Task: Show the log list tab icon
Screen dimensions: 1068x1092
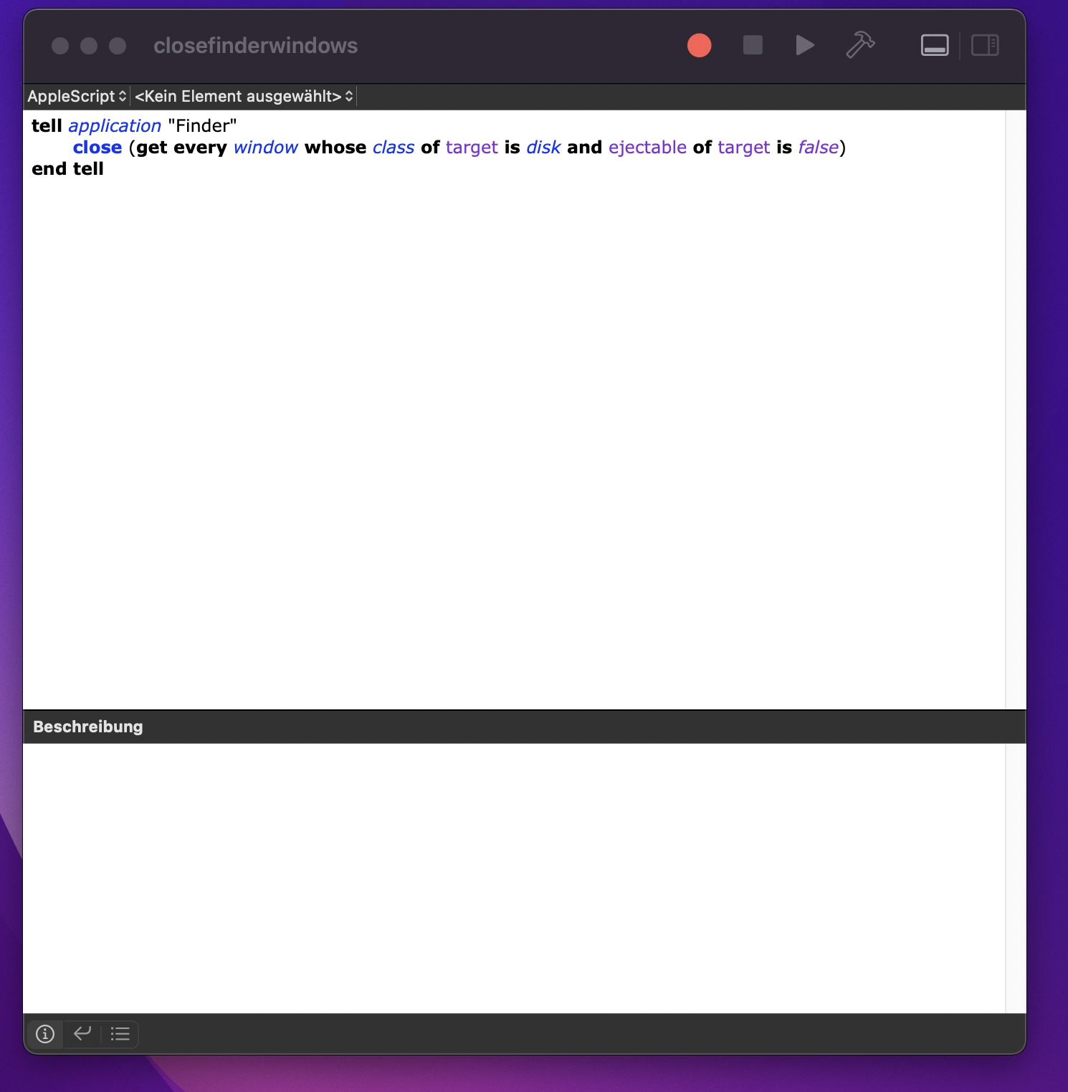Action: pyautogui.click(x=120, y=1034)
